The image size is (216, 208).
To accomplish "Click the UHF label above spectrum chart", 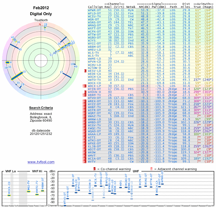I will pos(136,171).
